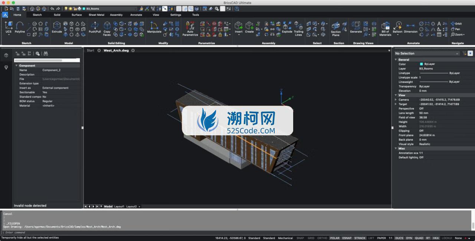Switch to the Start document tab

91,50
